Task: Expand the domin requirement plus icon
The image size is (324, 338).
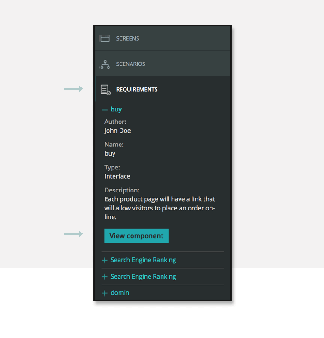Action: [x=105, y=293]
